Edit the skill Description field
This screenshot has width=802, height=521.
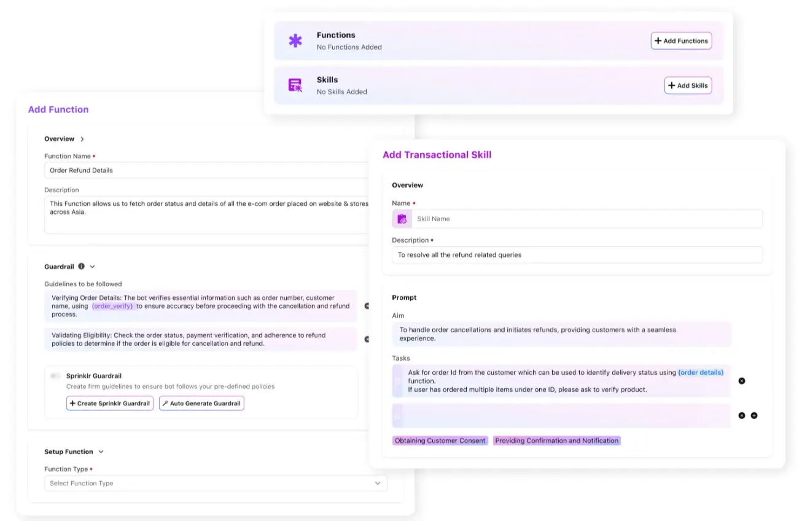[577, 255]
